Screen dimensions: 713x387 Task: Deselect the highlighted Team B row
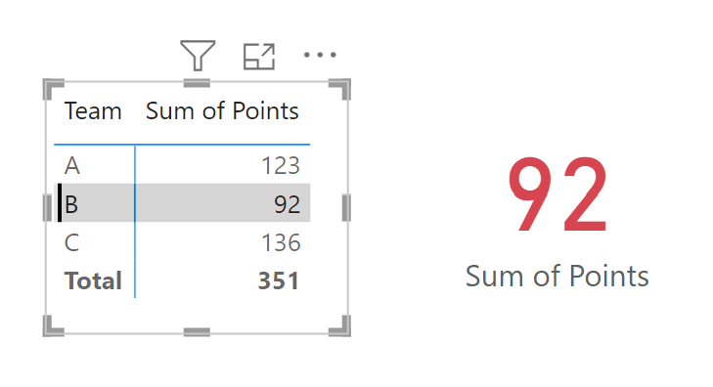click(182, 203)
